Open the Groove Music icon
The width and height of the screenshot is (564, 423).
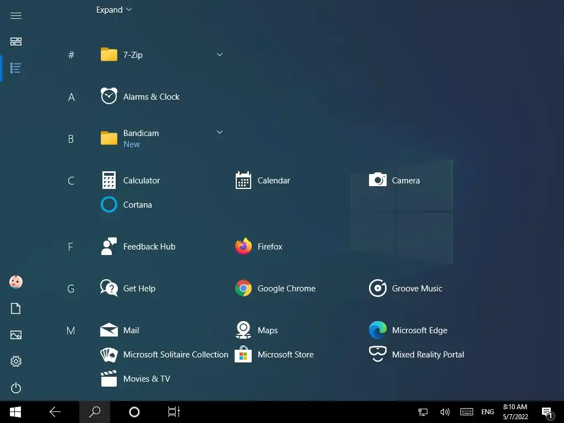378,288
